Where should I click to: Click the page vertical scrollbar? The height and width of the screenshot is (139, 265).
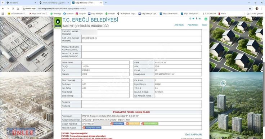pos(264,94)
